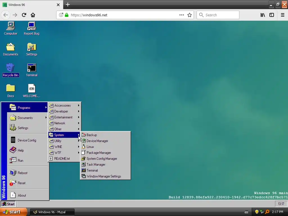
Task: Choose Device Manager from System submenu
Action: click(x=105, y=141)
